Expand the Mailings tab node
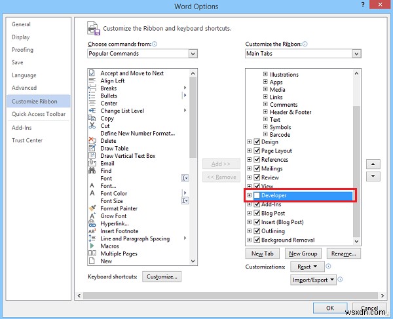Image resolution: width=393 pixels, height=319 pixels. (x=249, y=168)
